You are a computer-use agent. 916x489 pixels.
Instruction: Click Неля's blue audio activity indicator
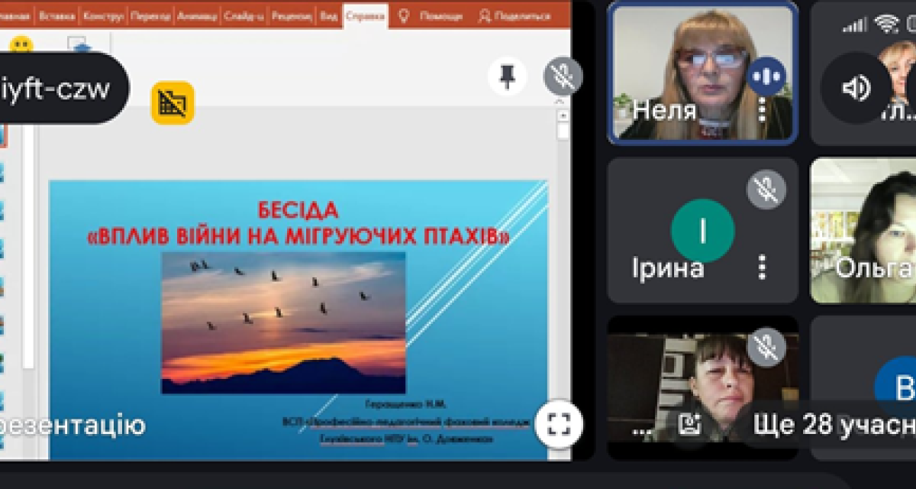(x=766, y=75)
